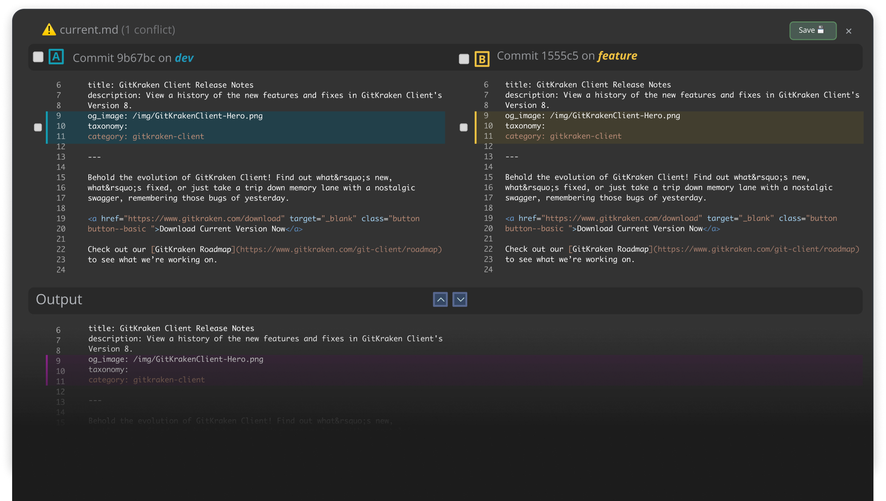Click the current.md file title
886x501 pixels.
point(89,29)
